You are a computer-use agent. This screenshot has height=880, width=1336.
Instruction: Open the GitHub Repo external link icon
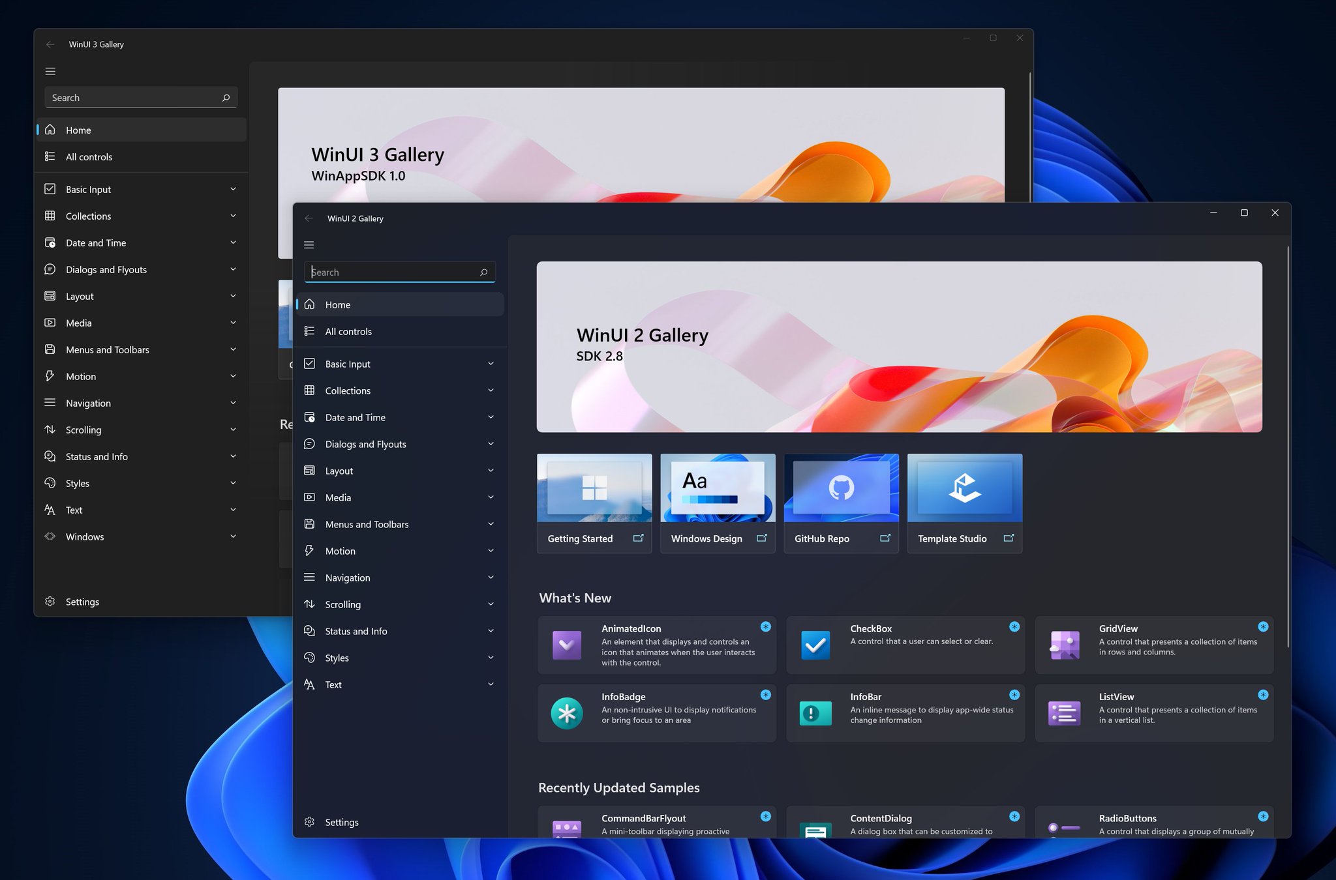[x=885, y=538]
